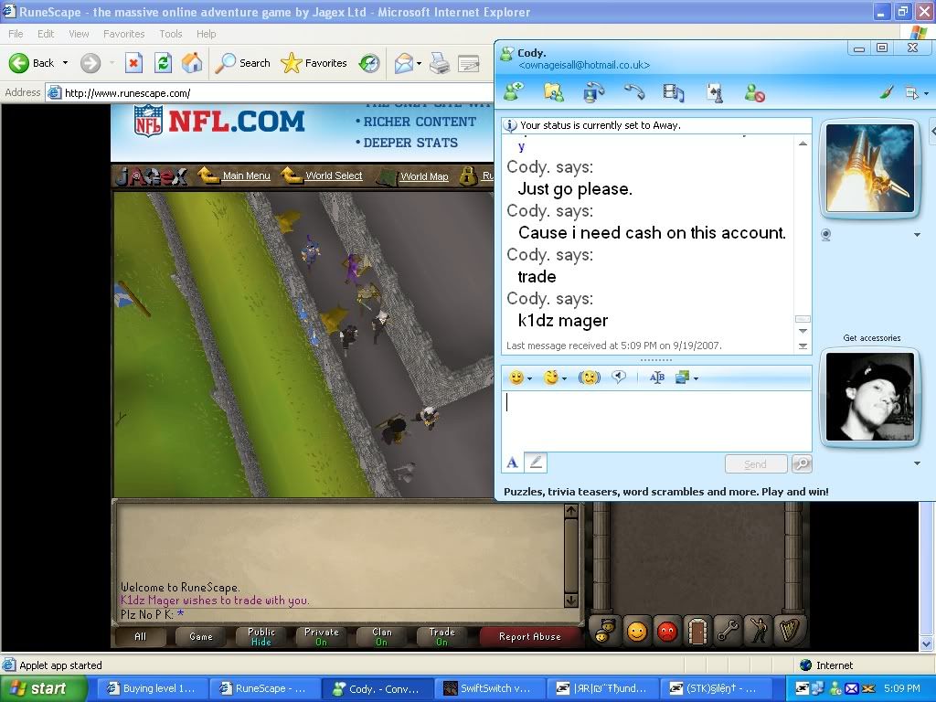
Task: Go to IE Home page icon
Action: pyautogui.click(x=192, y=63)
